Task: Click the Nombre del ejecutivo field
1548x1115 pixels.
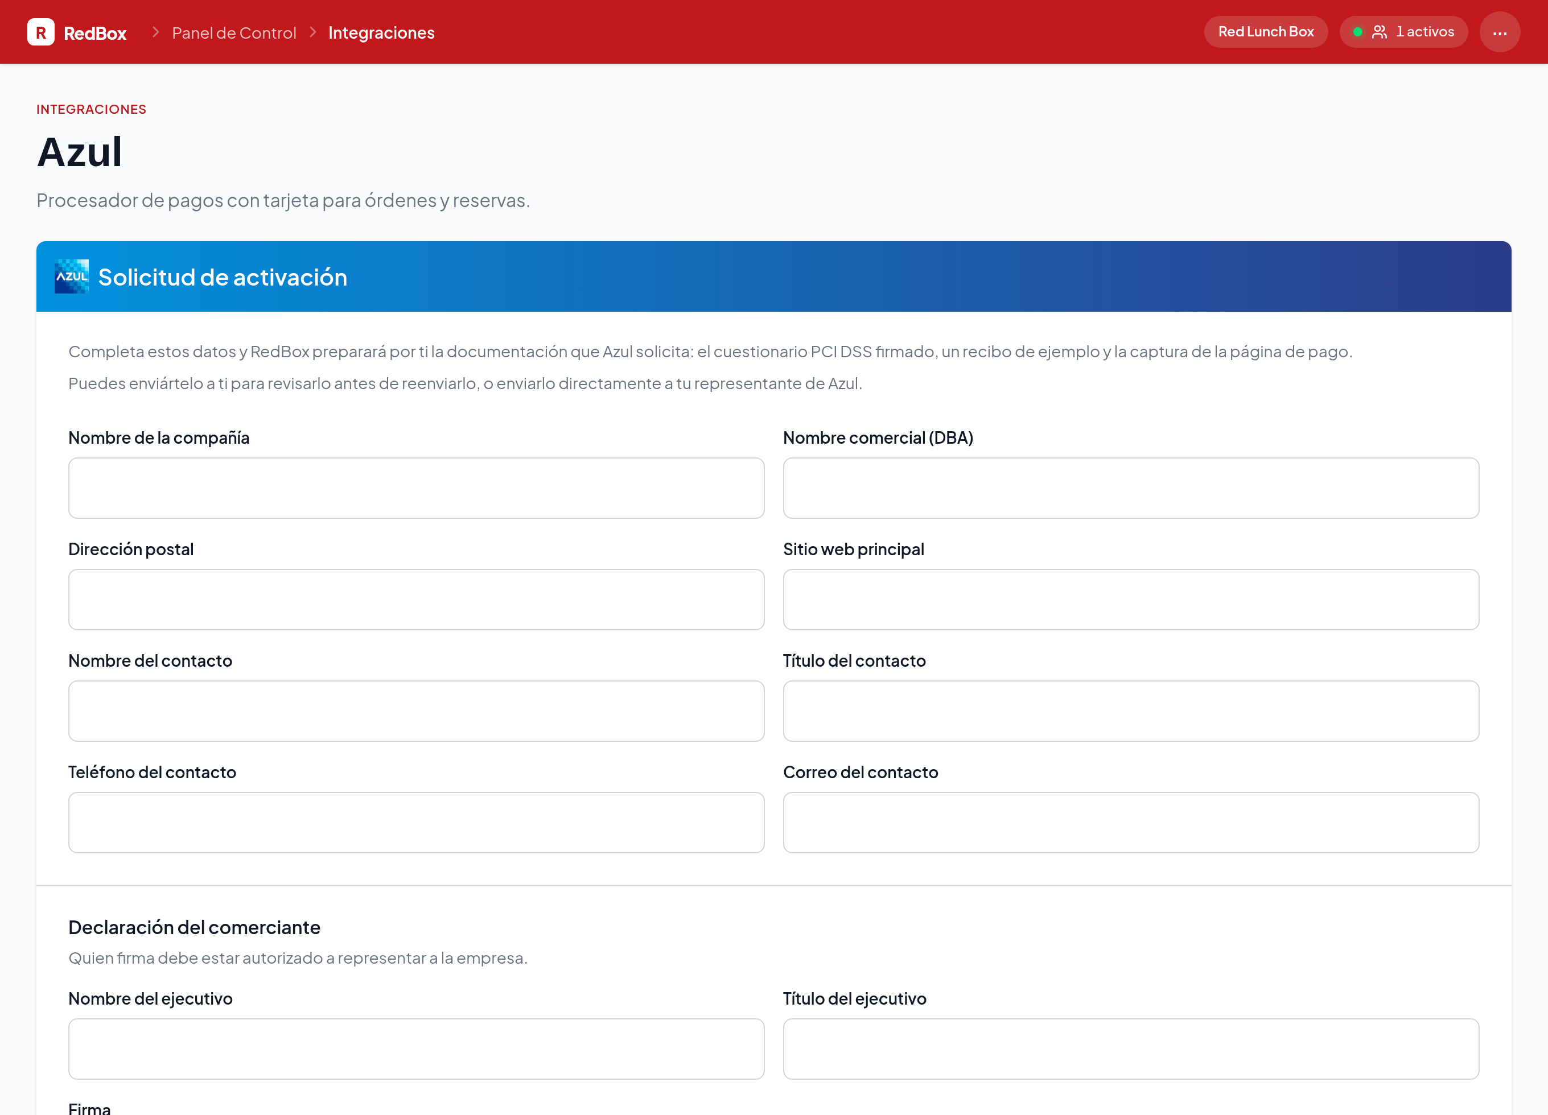Action: pyautogui.click(x=417, y=1049)
